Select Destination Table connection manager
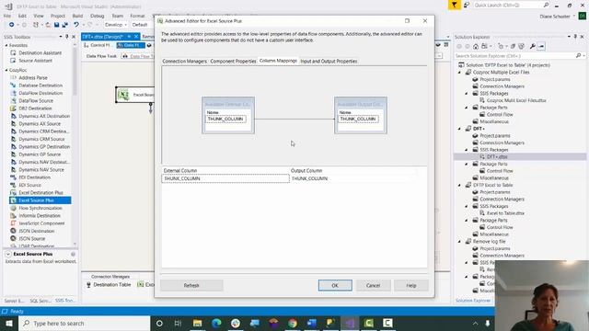 tap(109, 285)
